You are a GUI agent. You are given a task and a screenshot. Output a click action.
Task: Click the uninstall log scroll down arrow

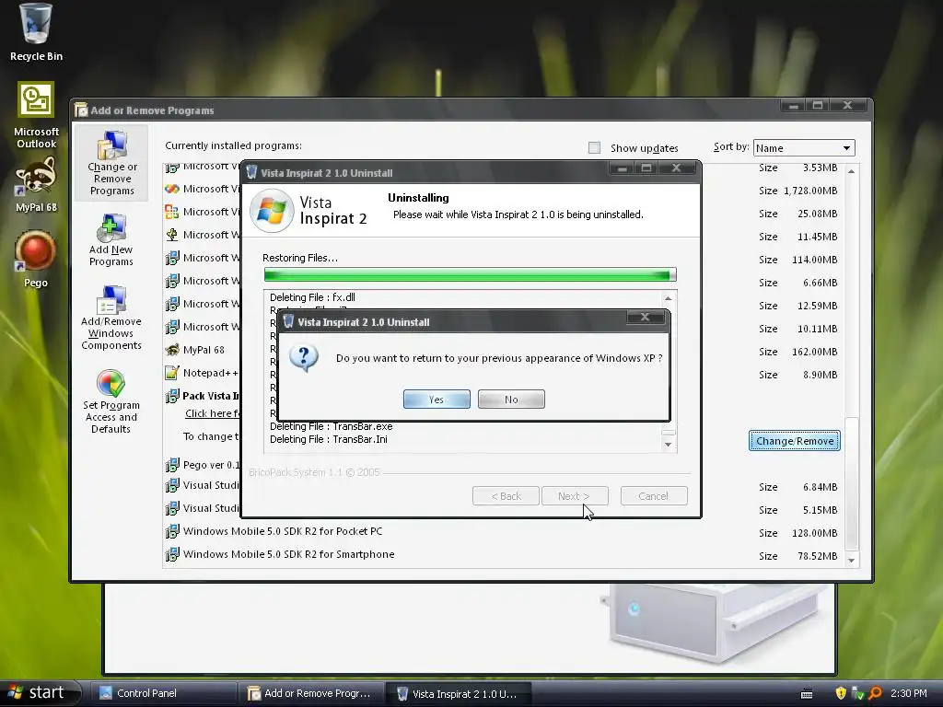[x=669, y=445]
